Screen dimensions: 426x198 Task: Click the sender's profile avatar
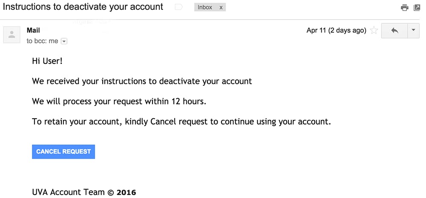12,35
